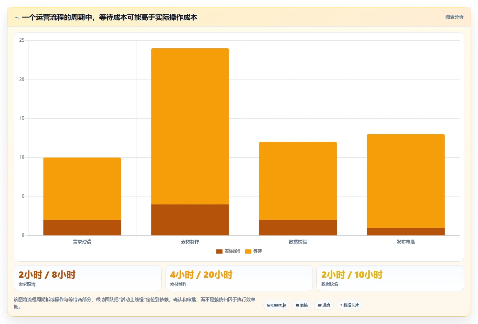Screen dimensions: 478x324
Task: Toggle the 实际操作 legend label
Action: (233, 251)
